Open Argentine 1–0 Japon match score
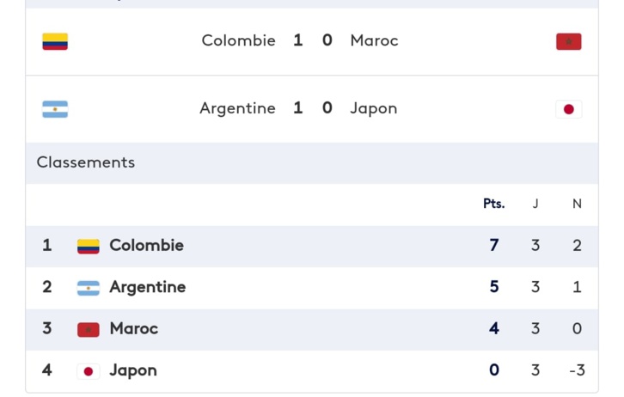 [312, 108]
